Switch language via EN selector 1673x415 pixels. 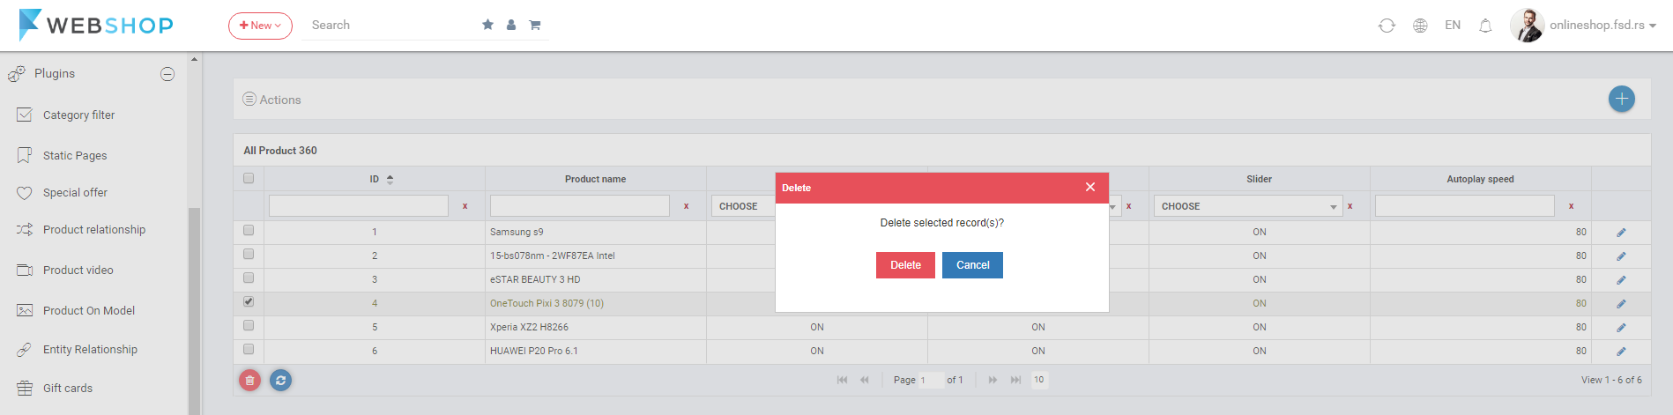(x=1453, y=25)
